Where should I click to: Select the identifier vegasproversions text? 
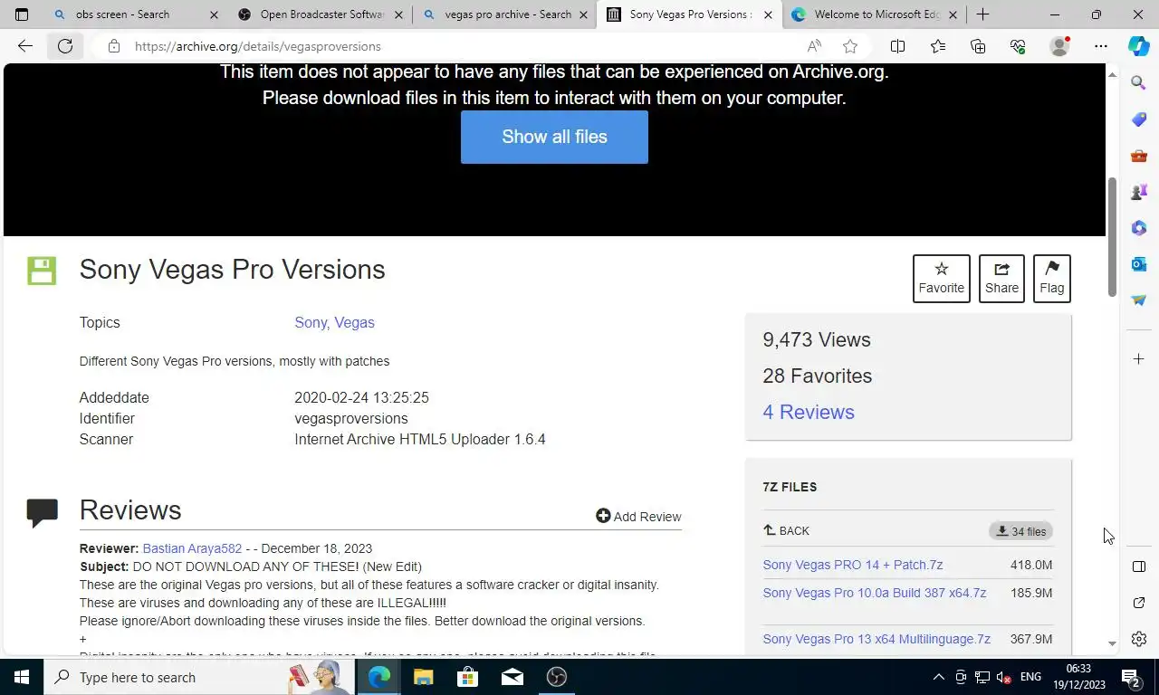351,418
